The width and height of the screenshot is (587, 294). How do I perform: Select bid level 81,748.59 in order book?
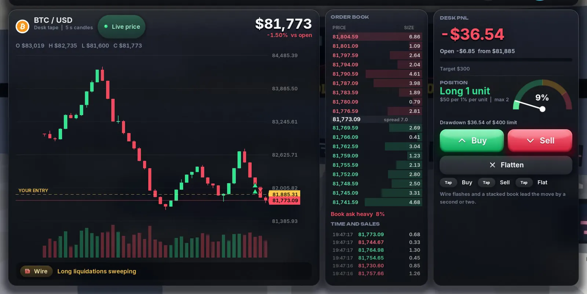pyautogui.click(x=376, y=184)
